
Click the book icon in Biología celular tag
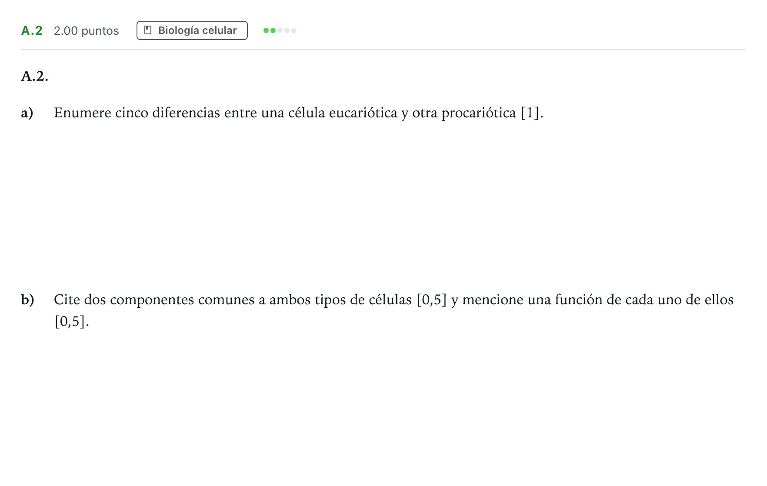click(x=148, y=30)
